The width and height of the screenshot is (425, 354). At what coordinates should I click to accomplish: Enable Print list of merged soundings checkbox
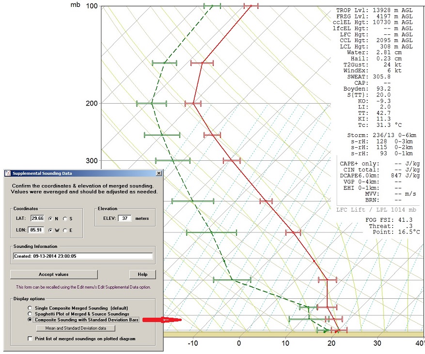pyautogui.click(x=30, y=339)
